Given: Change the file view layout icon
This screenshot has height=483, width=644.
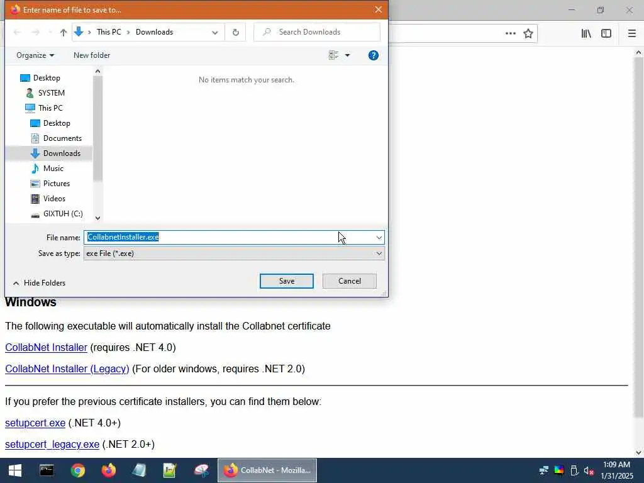Looking at the screenshot, I should click(x=333, y=55).
